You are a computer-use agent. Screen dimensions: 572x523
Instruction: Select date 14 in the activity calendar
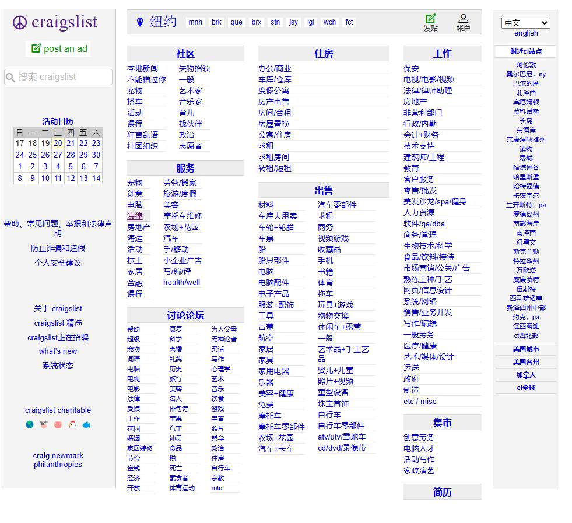[96, 178]
